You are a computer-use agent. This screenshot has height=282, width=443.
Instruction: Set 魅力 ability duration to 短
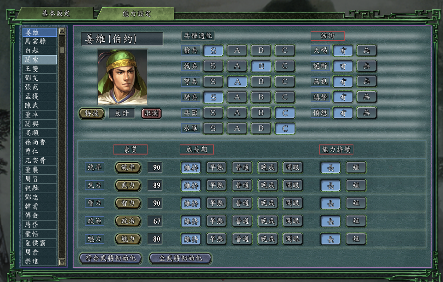356,239
